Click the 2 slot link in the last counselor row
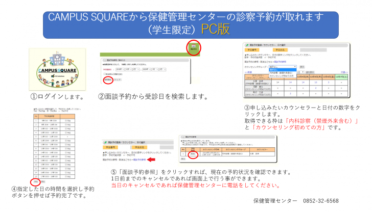This screenshot has height=212, width=372. tap(290, 93)
